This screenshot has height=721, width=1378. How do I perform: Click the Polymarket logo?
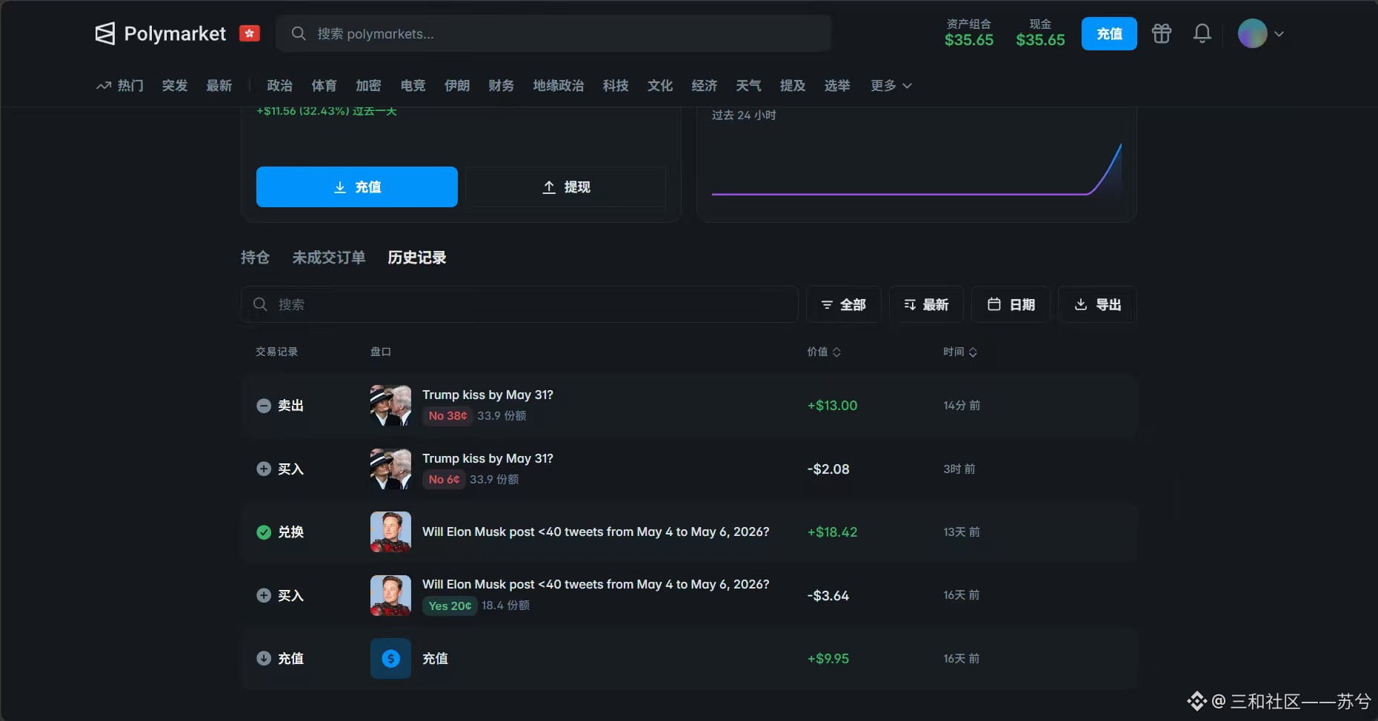click(x=161, y=33)
